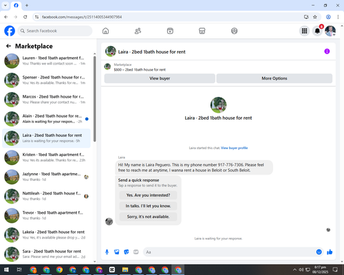Image resolution: width=344 pixels, height=275 pixels.
Task: Click the conversation list scrollbar
Action: (x=95, y=98)
